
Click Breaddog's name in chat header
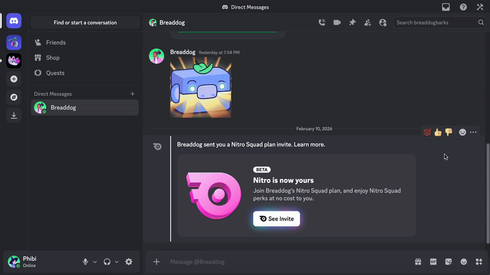point(172,23)
